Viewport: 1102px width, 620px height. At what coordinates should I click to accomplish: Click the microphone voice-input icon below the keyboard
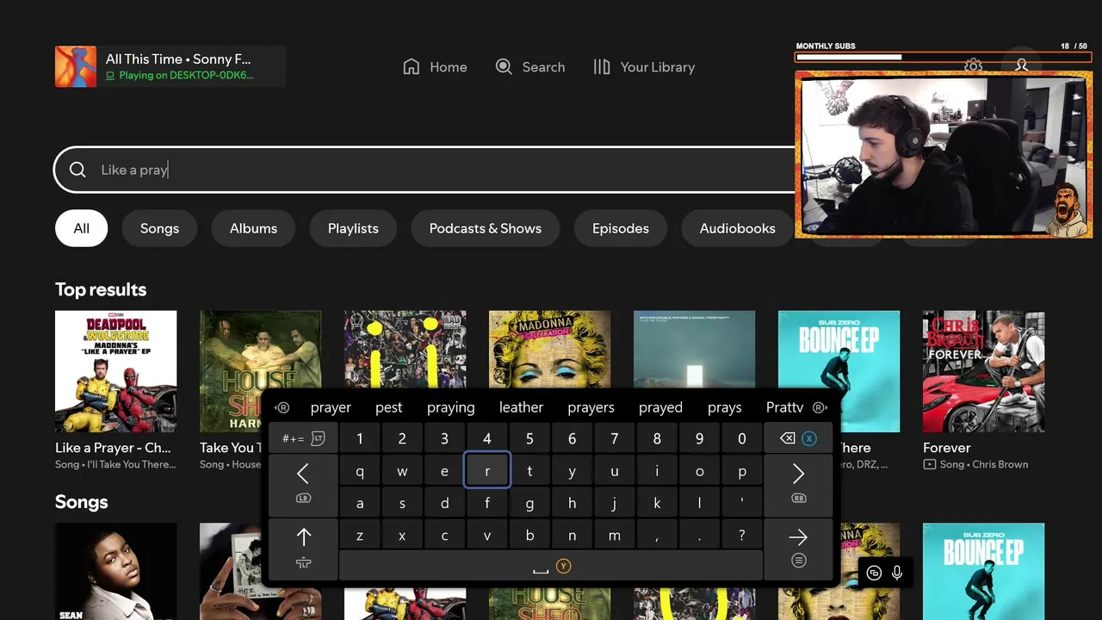(x=897, y=573)
